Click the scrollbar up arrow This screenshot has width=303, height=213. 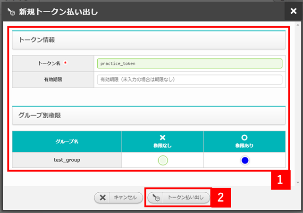tap(298, 25)
